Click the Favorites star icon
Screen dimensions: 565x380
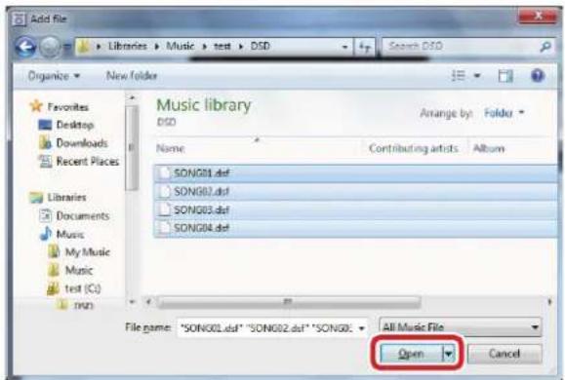tap(36, 106)
